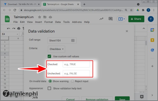
Task: Click the green Share button
Action: click(x=136, y=19)
